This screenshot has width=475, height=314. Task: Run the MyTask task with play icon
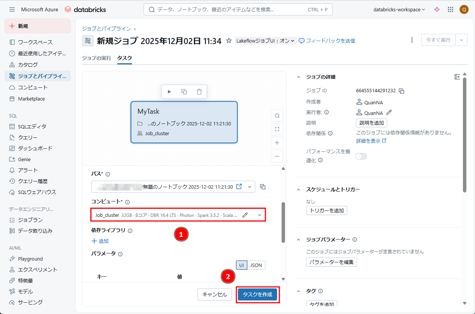click(x=169, y=91)
